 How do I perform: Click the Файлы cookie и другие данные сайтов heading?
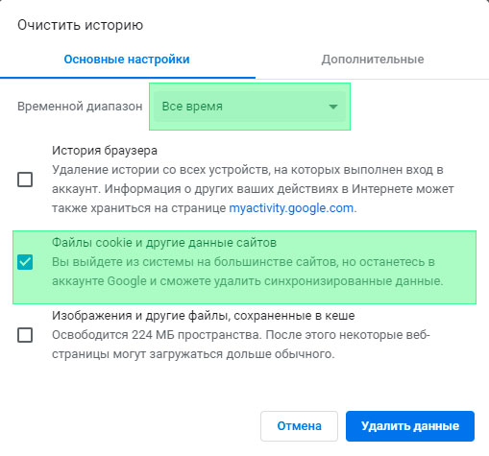click(164, 243)
